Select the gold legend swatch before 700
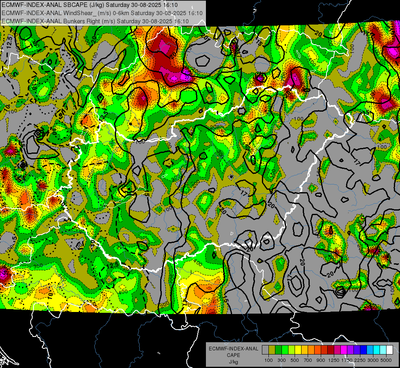This screenshot has height=368, width=400. [304, 350]
